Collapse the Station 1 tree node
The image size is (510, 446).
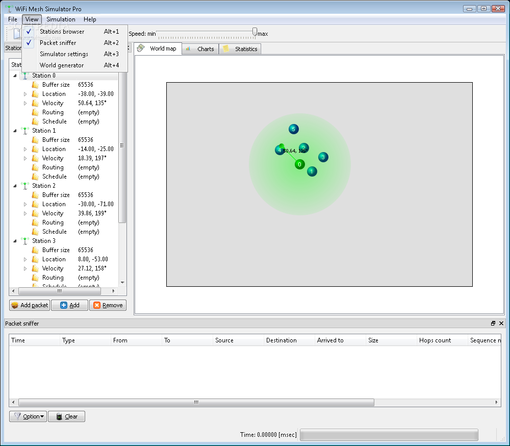pos(15,131)
